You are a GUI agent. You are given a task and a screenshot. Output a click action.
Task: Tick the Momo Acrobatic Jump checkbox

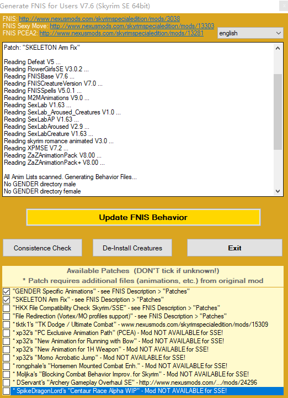pyautogui.click(x=6, y=358)
